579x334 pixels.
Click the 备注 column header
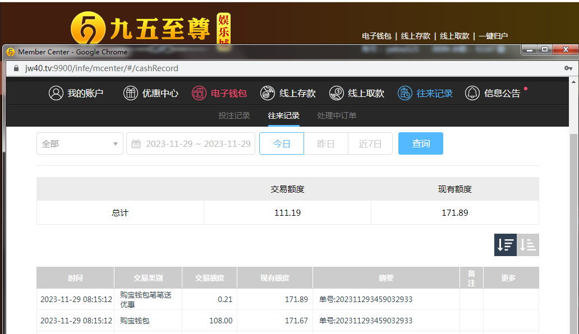(x=471, y=278)
